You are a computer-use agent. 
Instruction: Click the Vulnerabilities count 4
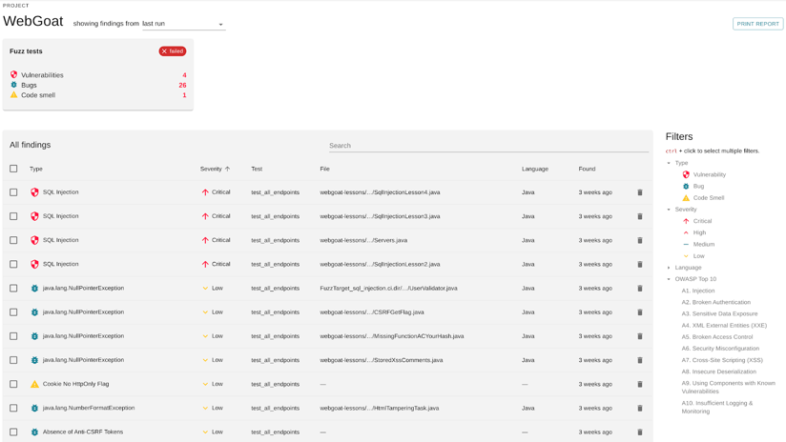click(184, 75)
